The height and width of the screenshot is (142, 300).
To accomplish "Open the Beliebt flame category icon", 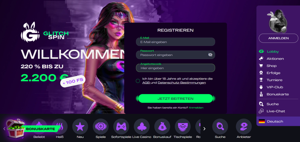I will tap(39, 126).
